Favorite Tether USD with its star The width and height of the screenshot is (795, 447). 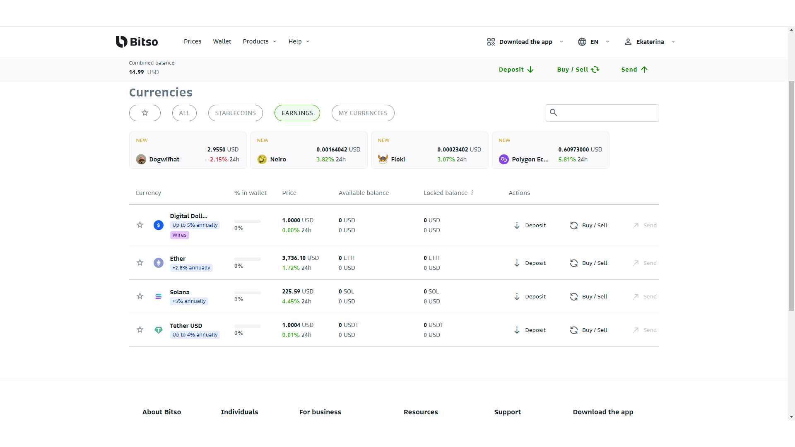140,329
